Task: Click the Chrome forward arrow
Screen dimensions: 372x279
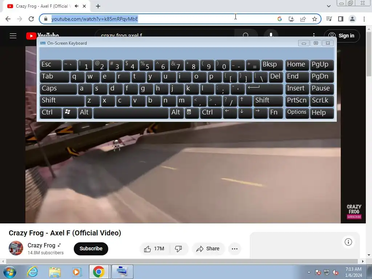Action: tap(20, 19)
